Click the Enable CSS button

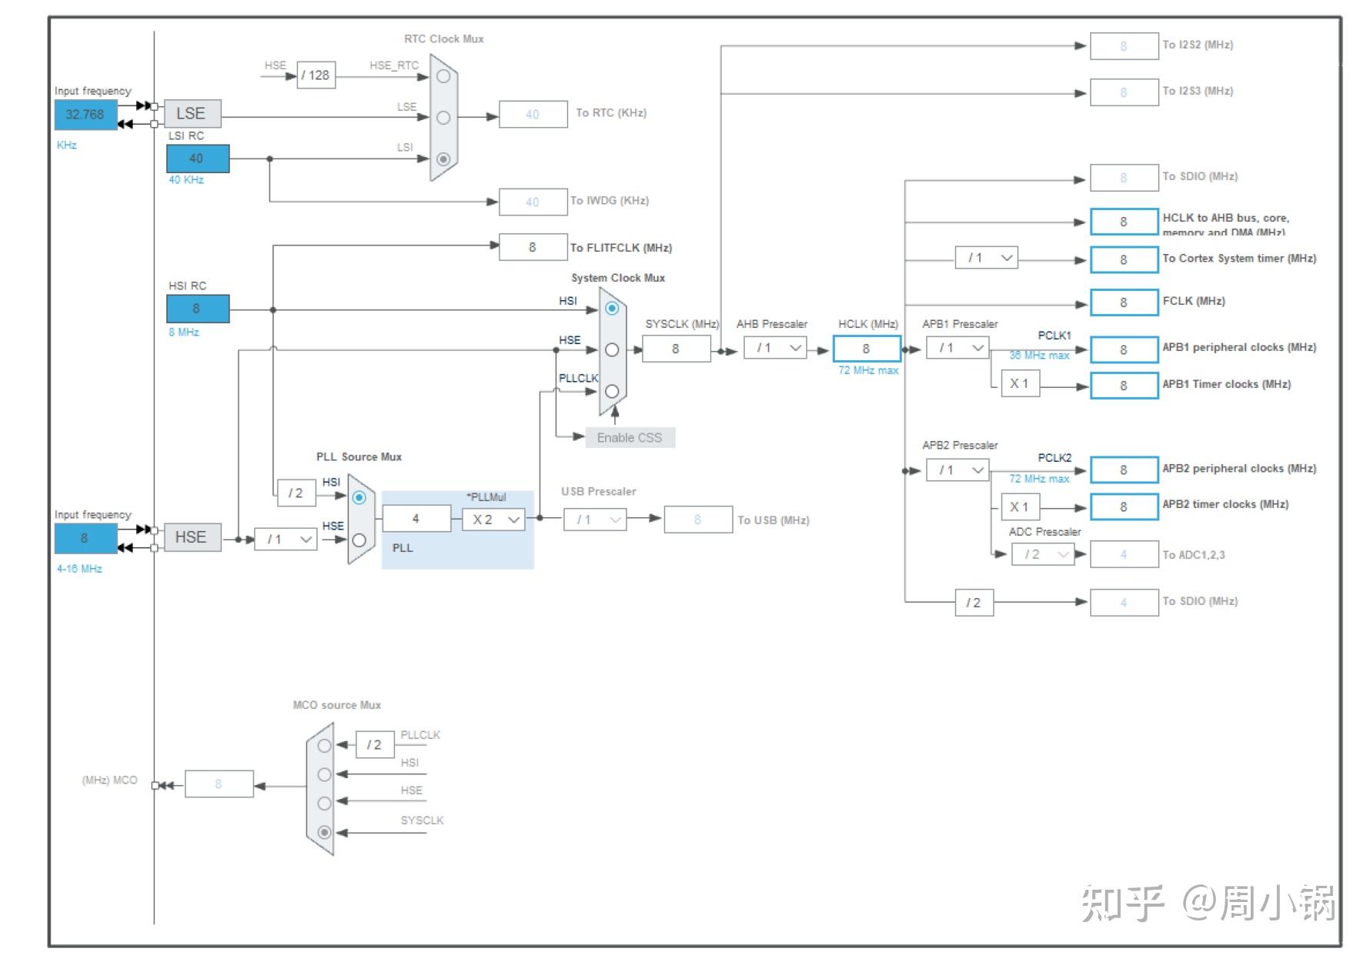(630, 437)
